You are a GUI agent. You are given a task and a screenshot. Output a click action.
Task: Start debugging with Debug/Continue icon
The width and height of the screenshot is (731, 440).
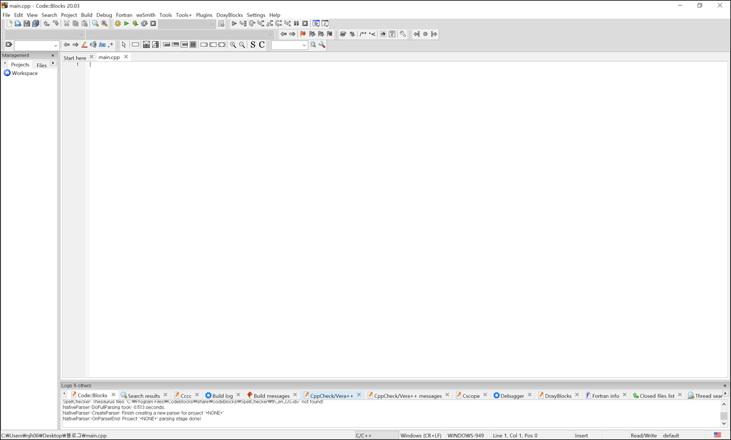pos(234,23)
